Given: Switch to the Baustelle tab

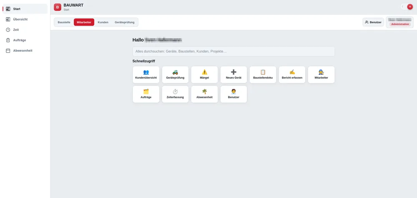Looking at the screenshot, I should (64, 23).
